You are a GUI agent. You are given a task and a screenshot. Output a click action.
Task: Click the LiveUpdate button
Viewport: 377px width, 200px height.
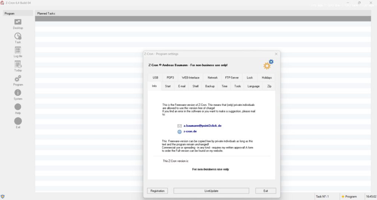211,191
